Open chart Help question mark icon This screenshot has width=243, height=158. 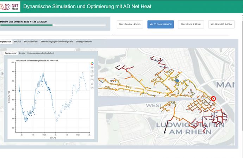click(x=92, y=88)
